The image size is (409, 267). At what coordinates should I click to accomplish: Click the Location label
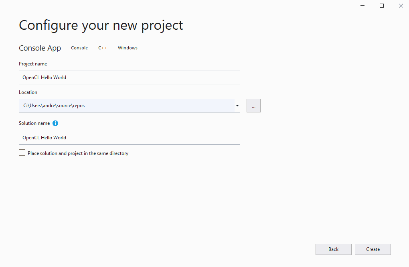[28, 92]
